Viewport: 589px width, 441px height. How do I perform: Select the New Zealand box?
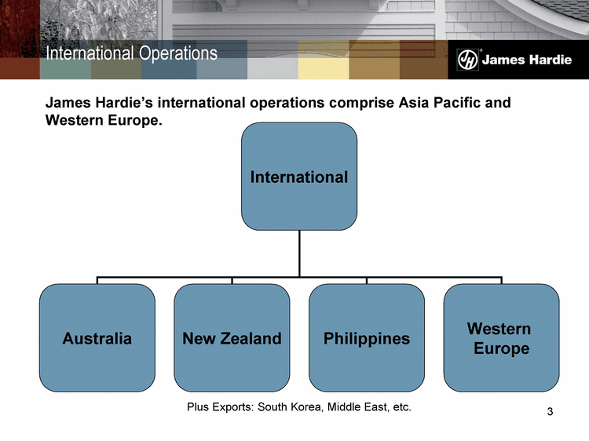(x=232, y=337)
